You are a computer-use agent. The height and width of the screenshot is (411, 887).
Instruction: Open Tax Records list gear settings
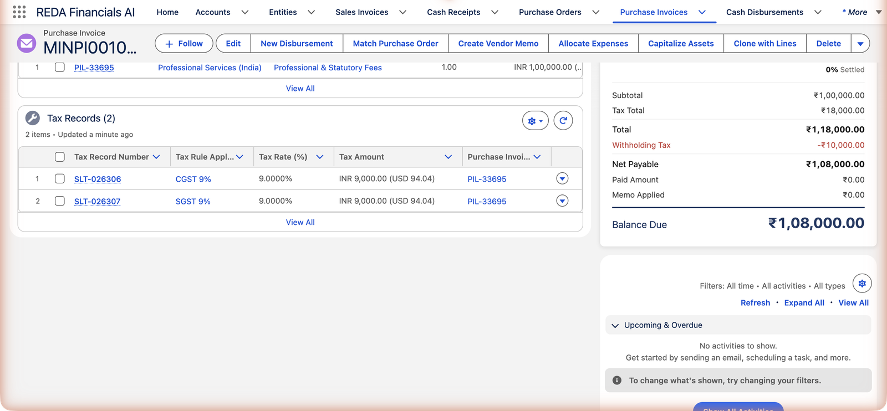535,121
